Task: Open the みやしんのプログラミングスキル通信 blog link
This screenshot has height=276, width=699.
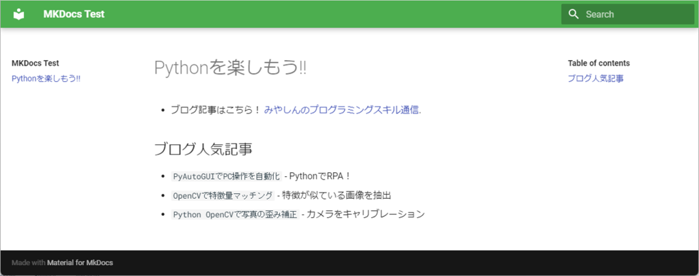Action: tap(342, 109)
